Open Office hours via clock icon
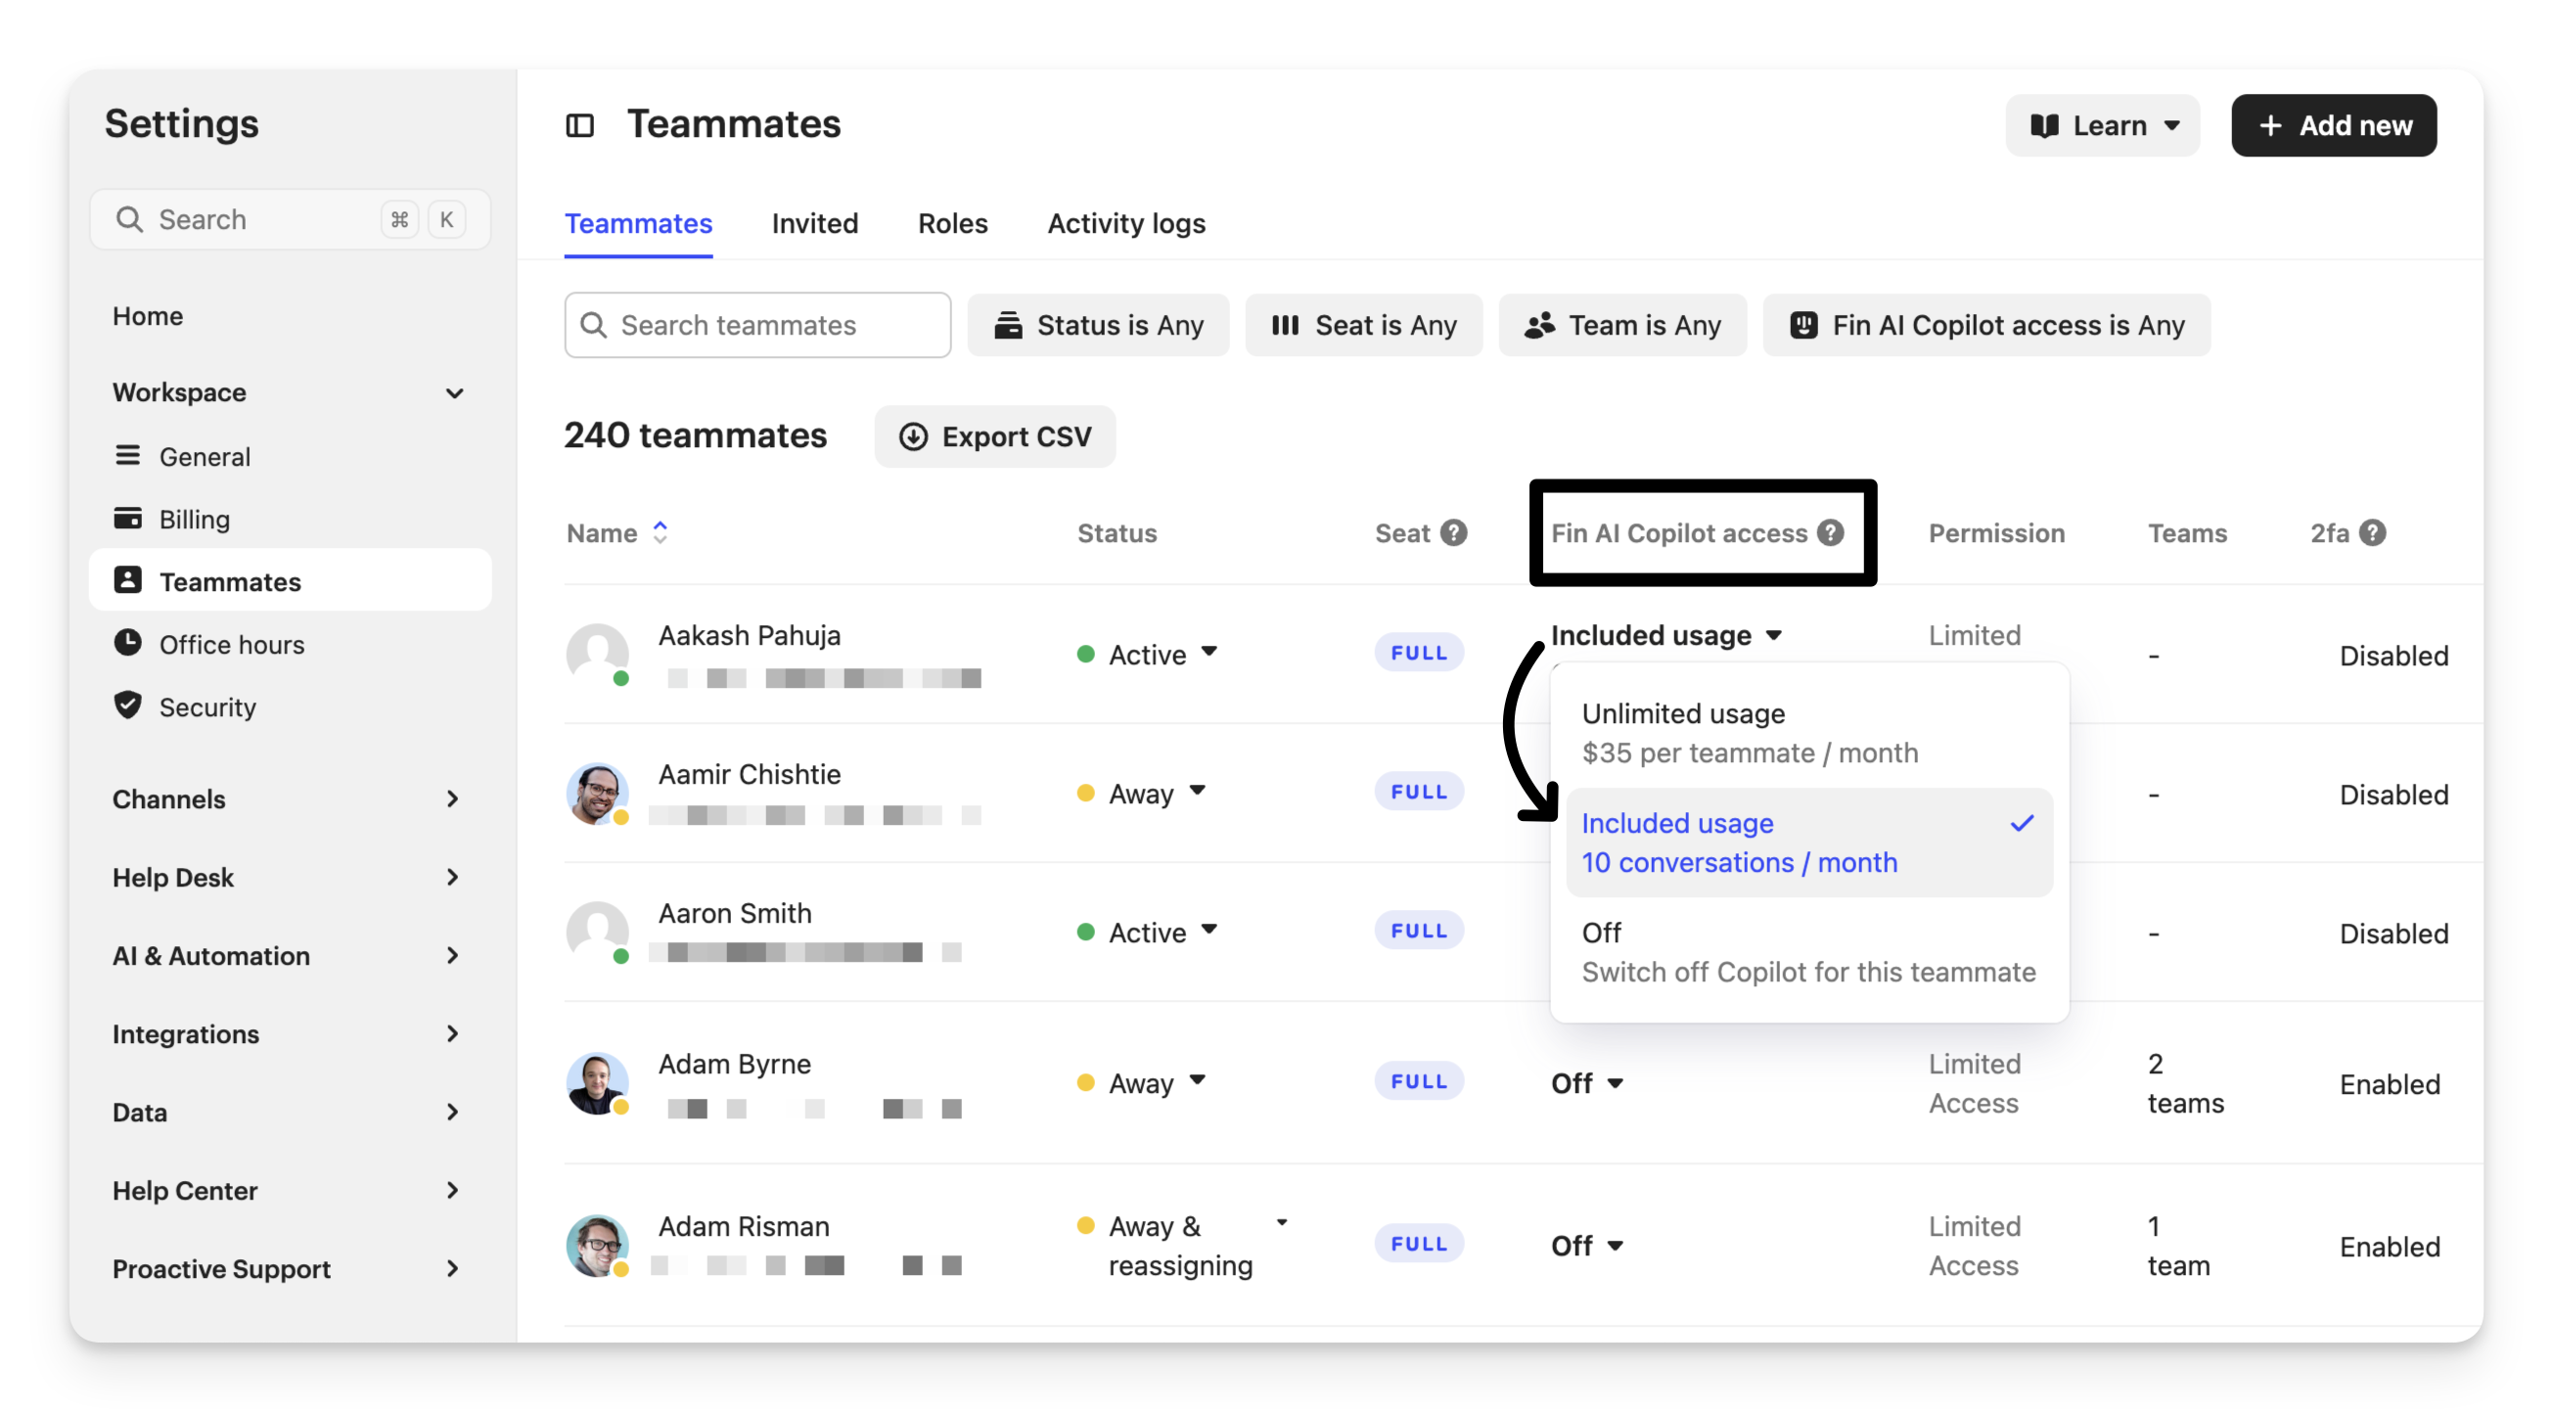 point(128,643)
